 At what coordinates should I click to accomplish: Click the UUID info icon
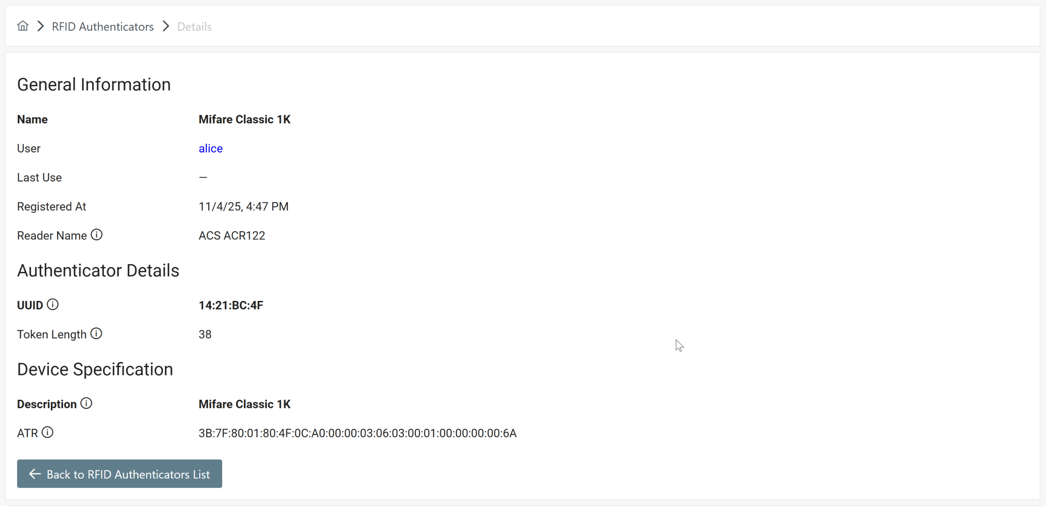point(53,304)
